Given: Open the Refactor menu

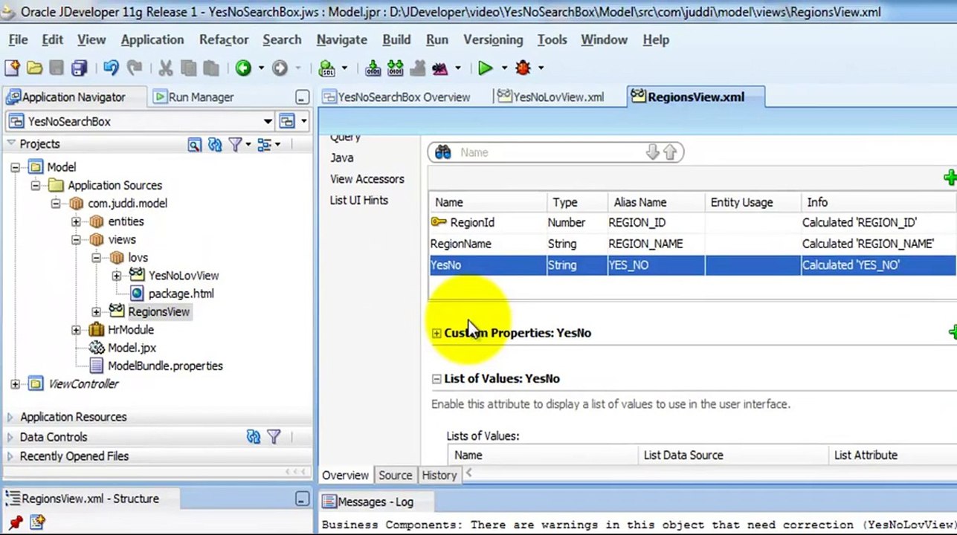Looking at the screenshot, I should (x=223, y=39).
